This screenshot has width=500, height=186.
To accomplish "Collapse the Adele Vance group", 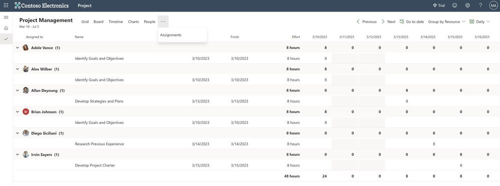I will 18,48.
